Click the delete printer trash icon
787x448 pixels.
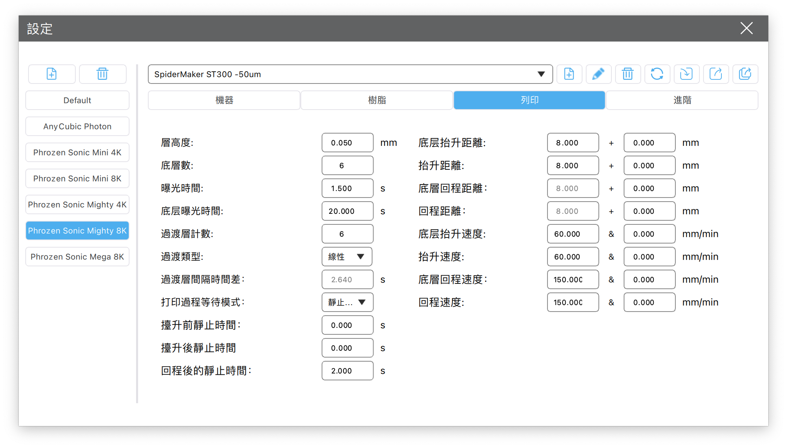pyautogui.click(x=102, y=74)
